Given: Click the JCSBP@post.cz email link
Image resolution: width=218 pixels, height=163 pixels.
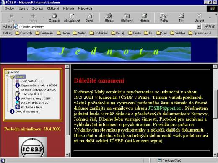Looking at the screenshot, I should [x=165, y=108].
